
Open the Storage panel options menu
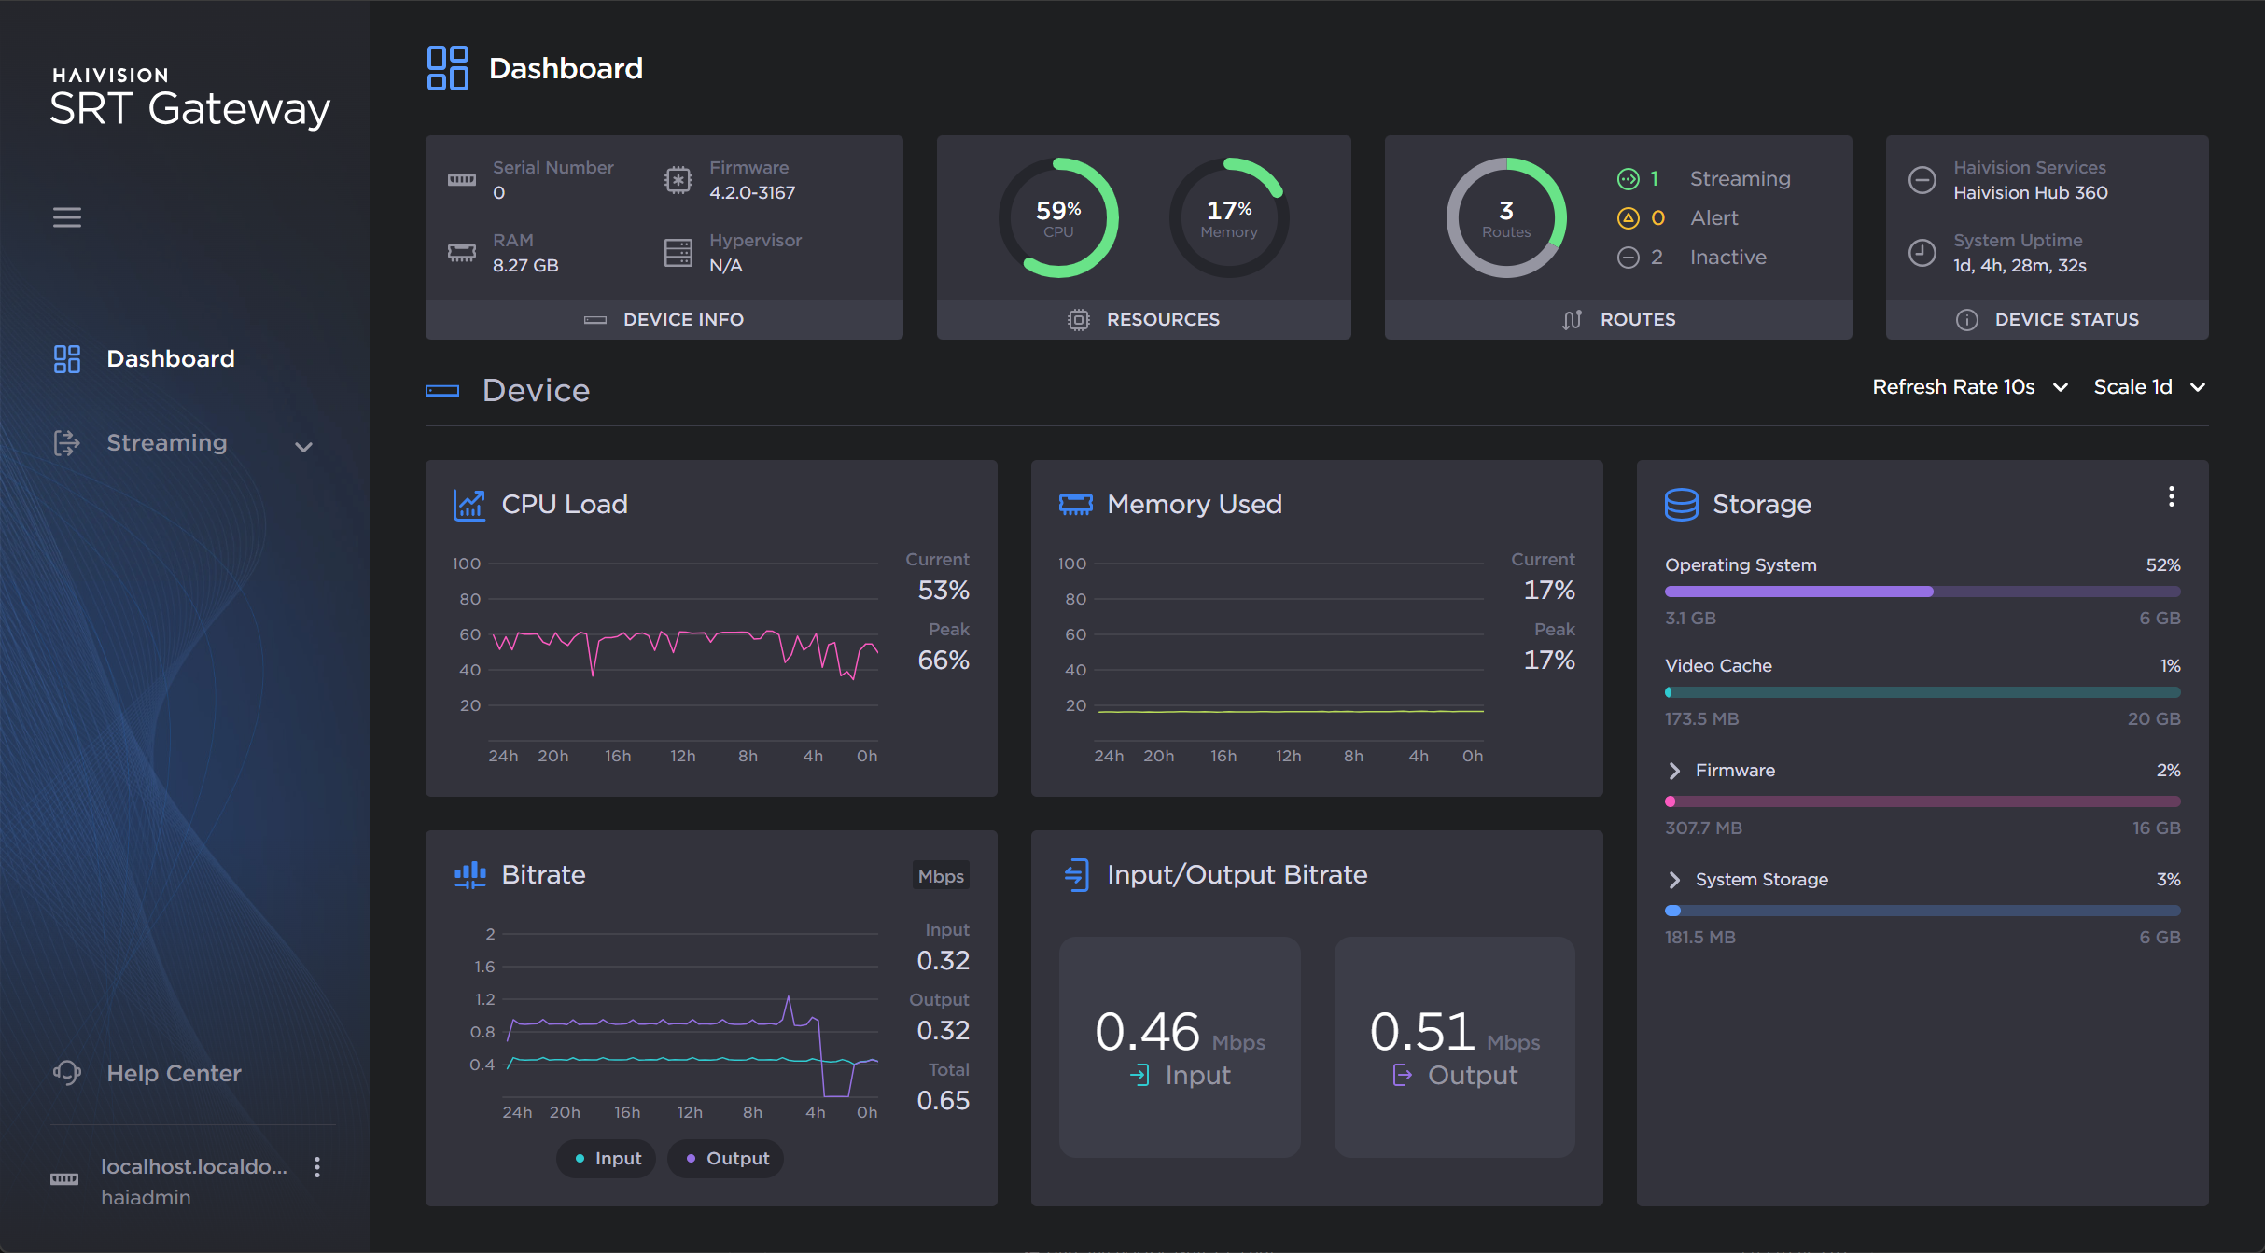click(2172, 497)
